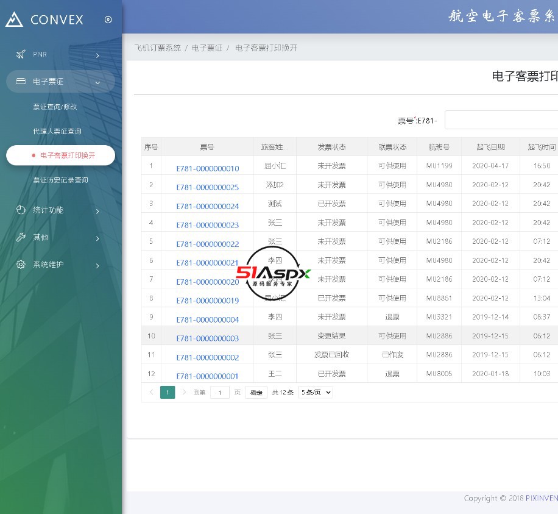Go to 电子票证 breadcrumb

(x=207, y=48)
